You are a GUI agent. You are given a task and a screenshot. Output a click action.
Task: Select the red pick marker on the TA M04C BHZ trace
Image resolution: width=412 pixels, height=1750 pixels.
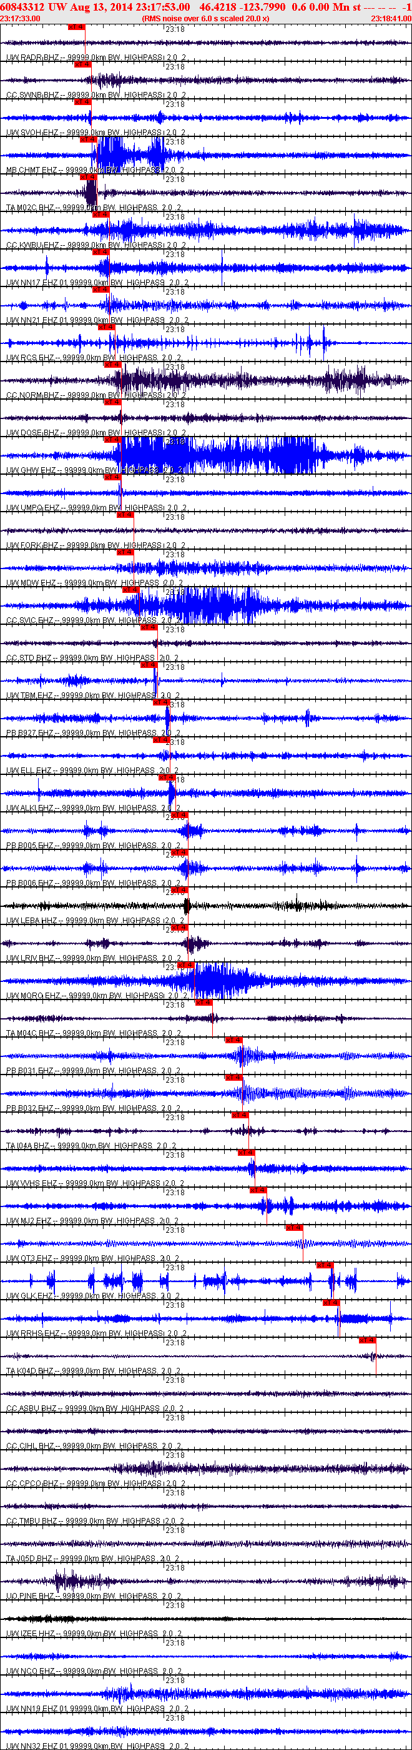point(204,1003)
